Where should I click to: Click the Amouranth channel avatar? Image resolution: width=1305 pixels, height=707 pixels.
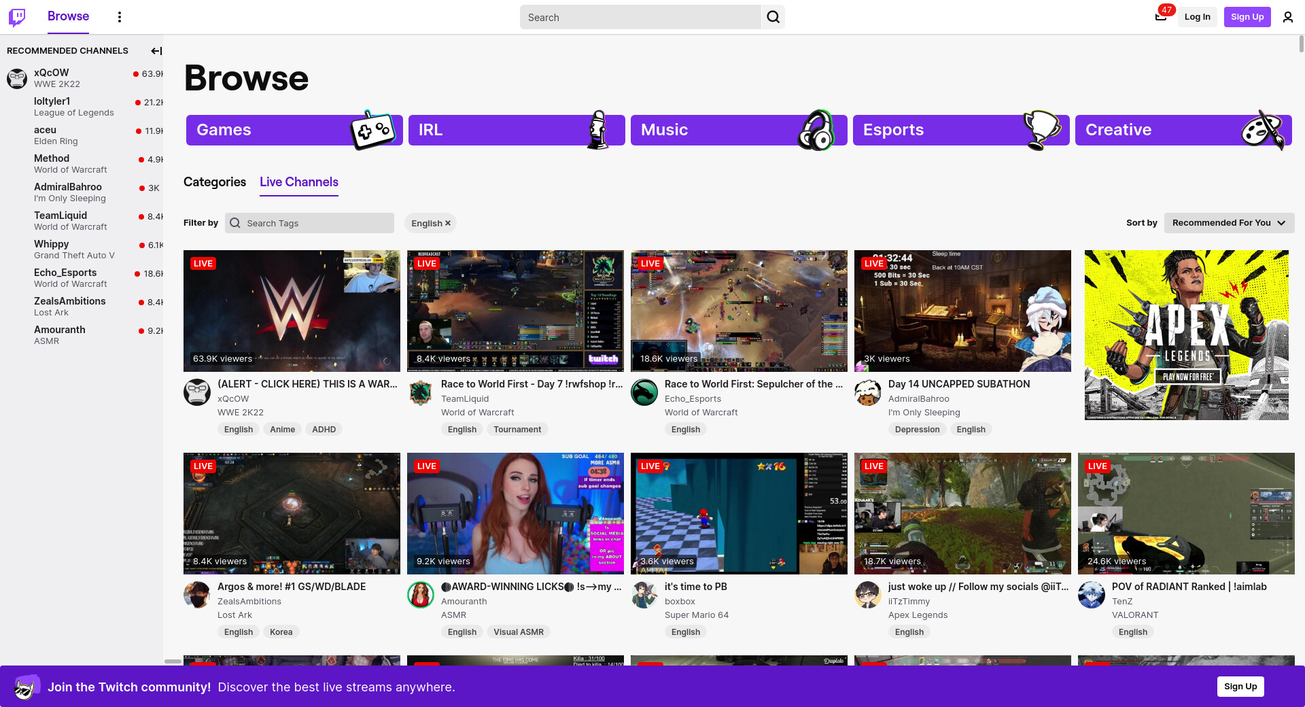point(421,595)
